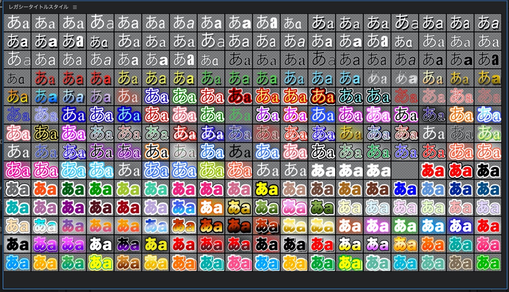Pick the thin blue outlined style starting sixth row
Screen dimensions: 509x292
click(17, 114)
